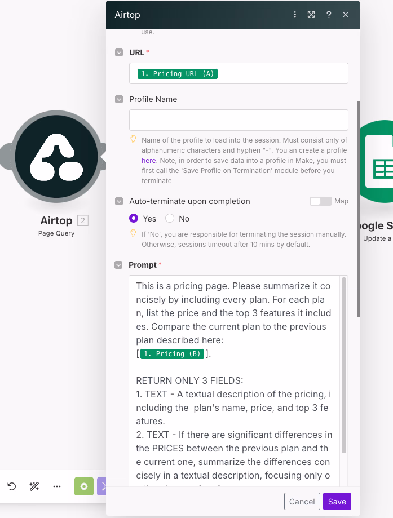Open the Airtop panel three-dot options menu
This screenshot has height=518, width=393.
[295, 15]
